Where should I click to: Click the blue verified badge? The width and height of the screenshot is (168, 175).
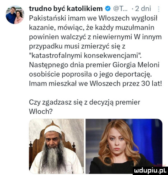[108, 9]
